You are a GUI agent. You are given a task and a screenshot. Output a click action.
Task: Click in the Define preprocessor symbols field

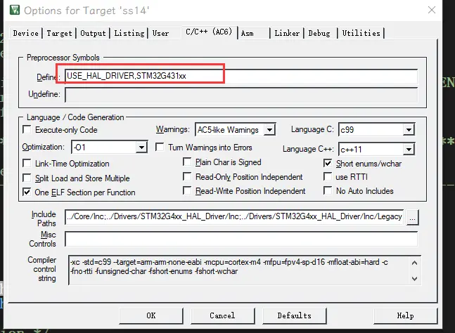[x=239, y=75]
